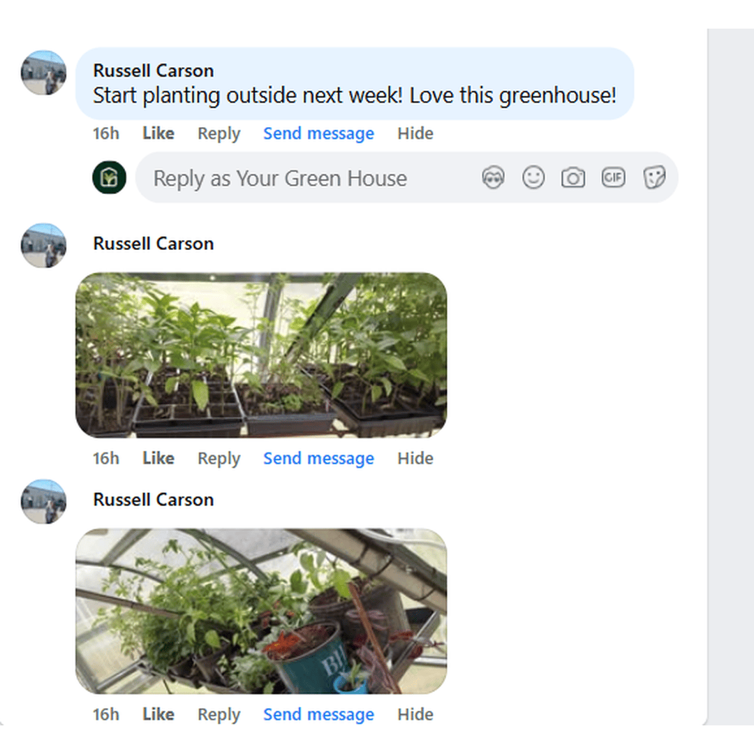Reply to the "Start planting outside" comment
Screen dimensions: 754x754
click(x=219, y=133)
